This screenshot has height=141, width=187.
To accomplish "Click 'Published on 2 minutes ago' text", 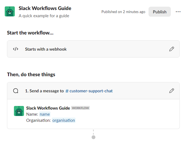I will pyautogui.click(x=123, y=12).
